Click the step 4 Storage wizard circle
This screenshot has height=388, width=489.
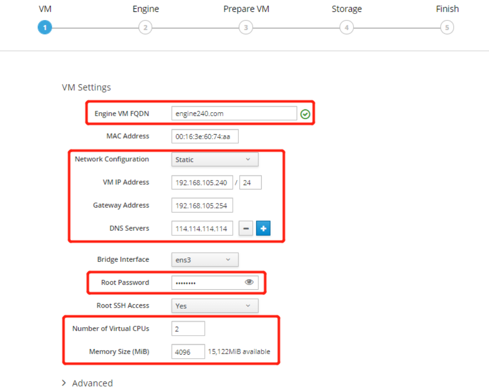346,27
